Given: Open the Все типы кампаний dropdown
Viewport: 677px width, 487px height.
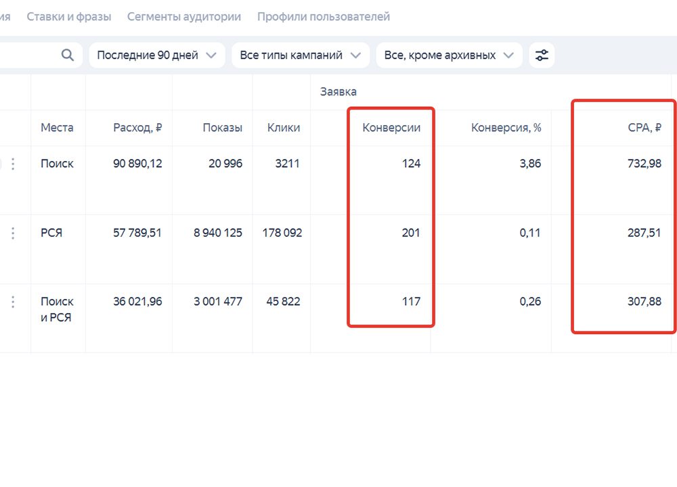Looking at the screenshot, I should click(x=300, y=55).
